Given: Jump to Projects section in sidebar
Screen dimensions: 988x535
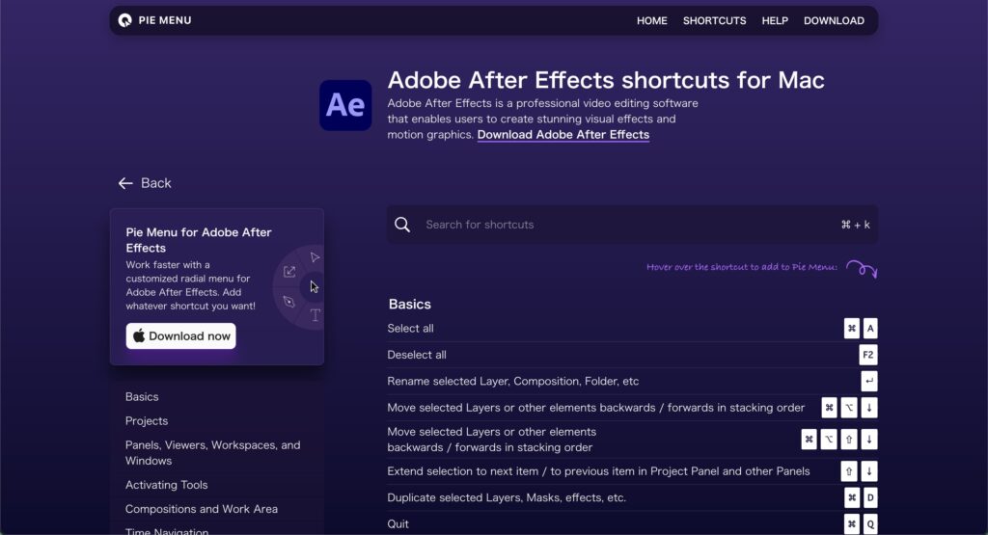Looking at the screenshot, I should tap(147, 421).
